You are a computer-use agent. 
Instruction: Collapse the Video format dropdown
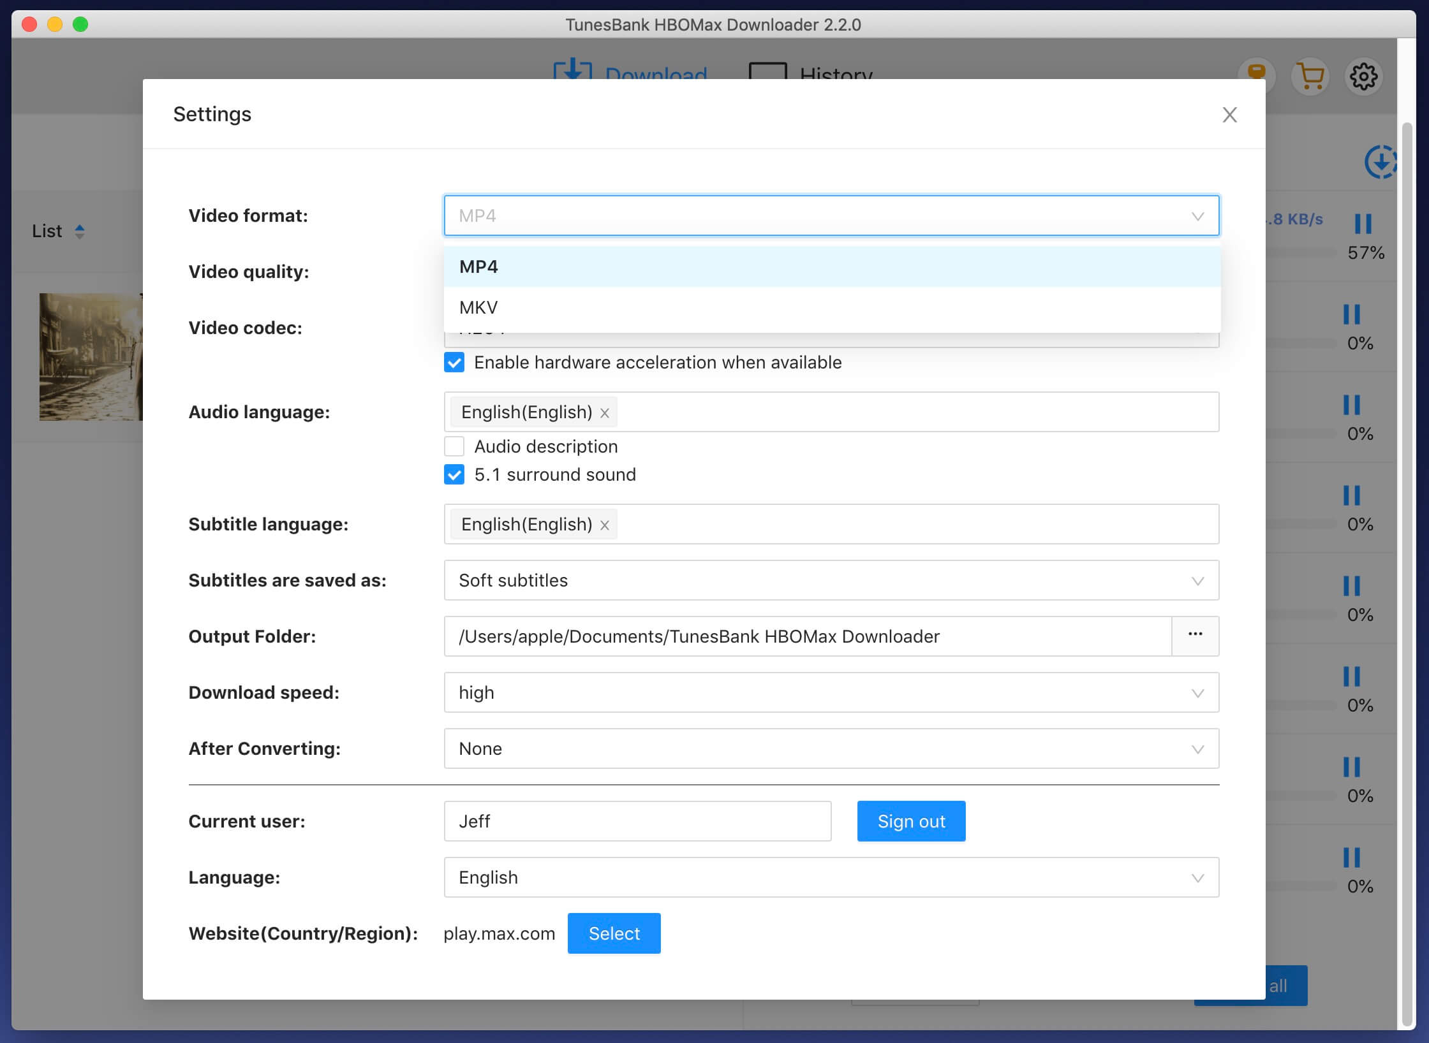(831, 215)
